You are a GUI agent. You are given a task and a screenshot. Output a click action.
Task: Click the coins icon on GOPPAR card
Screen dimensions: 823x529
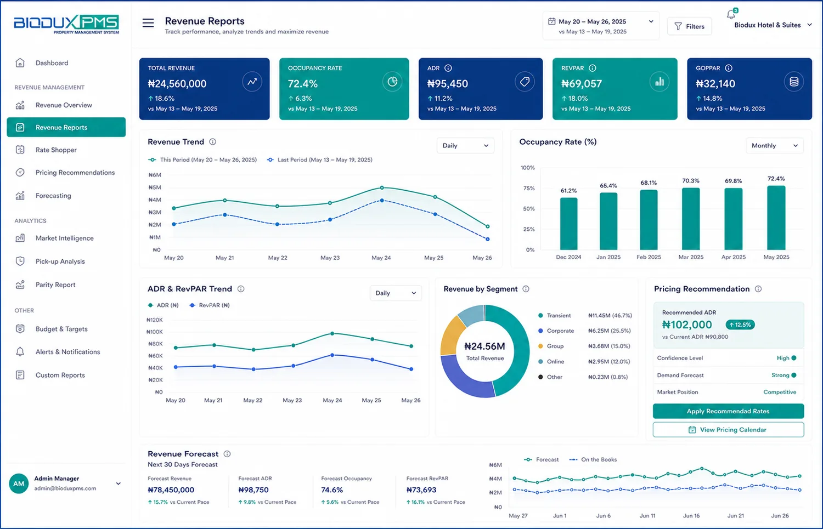(794, 82)
